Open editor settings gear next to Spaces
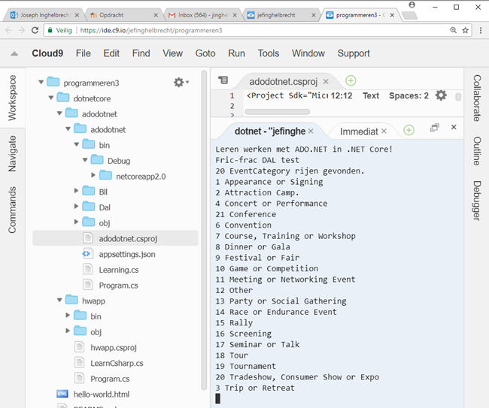 [x=441, y=95]
